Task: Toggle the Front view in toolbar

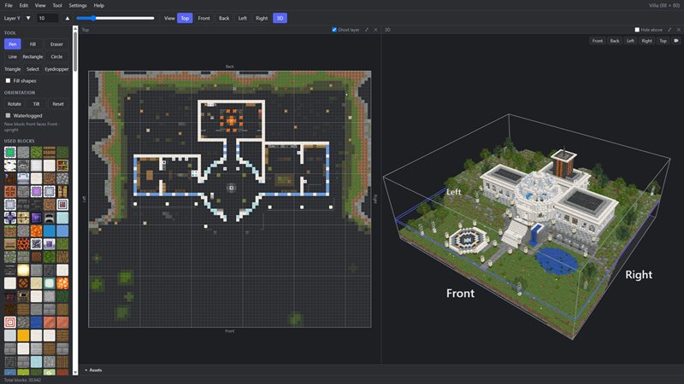Action: pos(204,18)
